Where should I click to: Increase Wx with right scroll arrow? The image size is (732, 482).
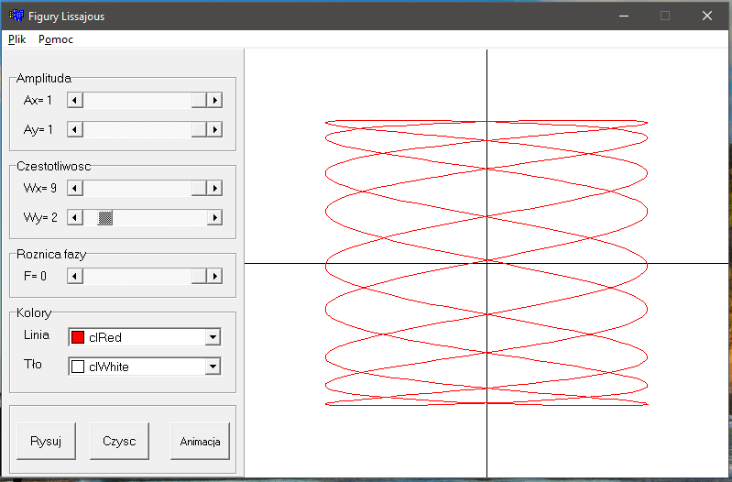(x=214, y=188)
